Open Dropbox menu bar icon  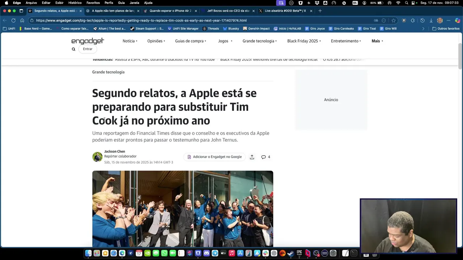317,3
